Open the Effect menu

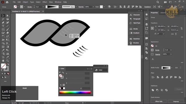pyautogui.click(x=44, y=2)
